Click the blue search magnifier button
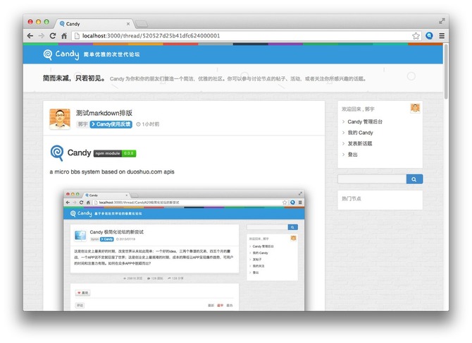This screenshot has height=343, width=472. pyautogui.click(x=414, y=179)
